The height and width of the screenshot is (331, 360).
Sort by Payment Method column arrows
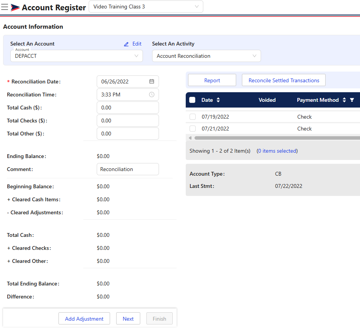click(344, 100)
